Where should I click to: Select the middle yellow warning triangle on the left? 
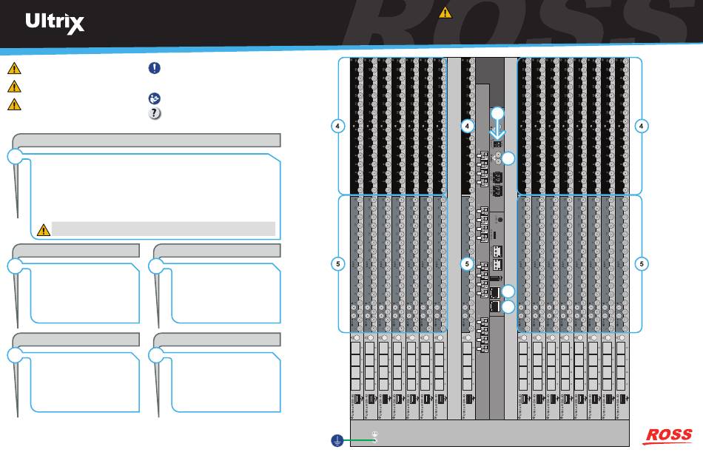[x=14, y=87]
